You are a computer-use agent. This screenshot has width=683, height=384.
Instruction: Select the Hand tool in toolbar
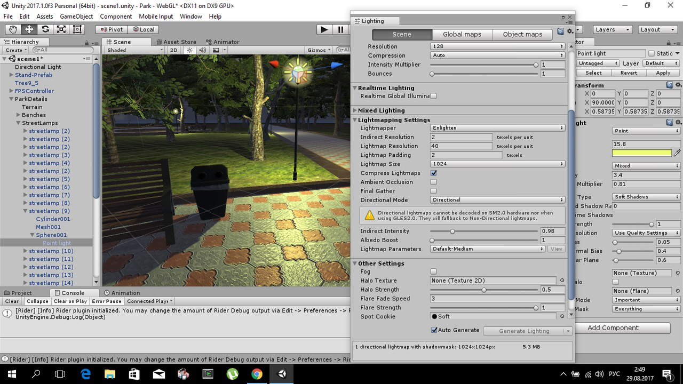[13, 29]
